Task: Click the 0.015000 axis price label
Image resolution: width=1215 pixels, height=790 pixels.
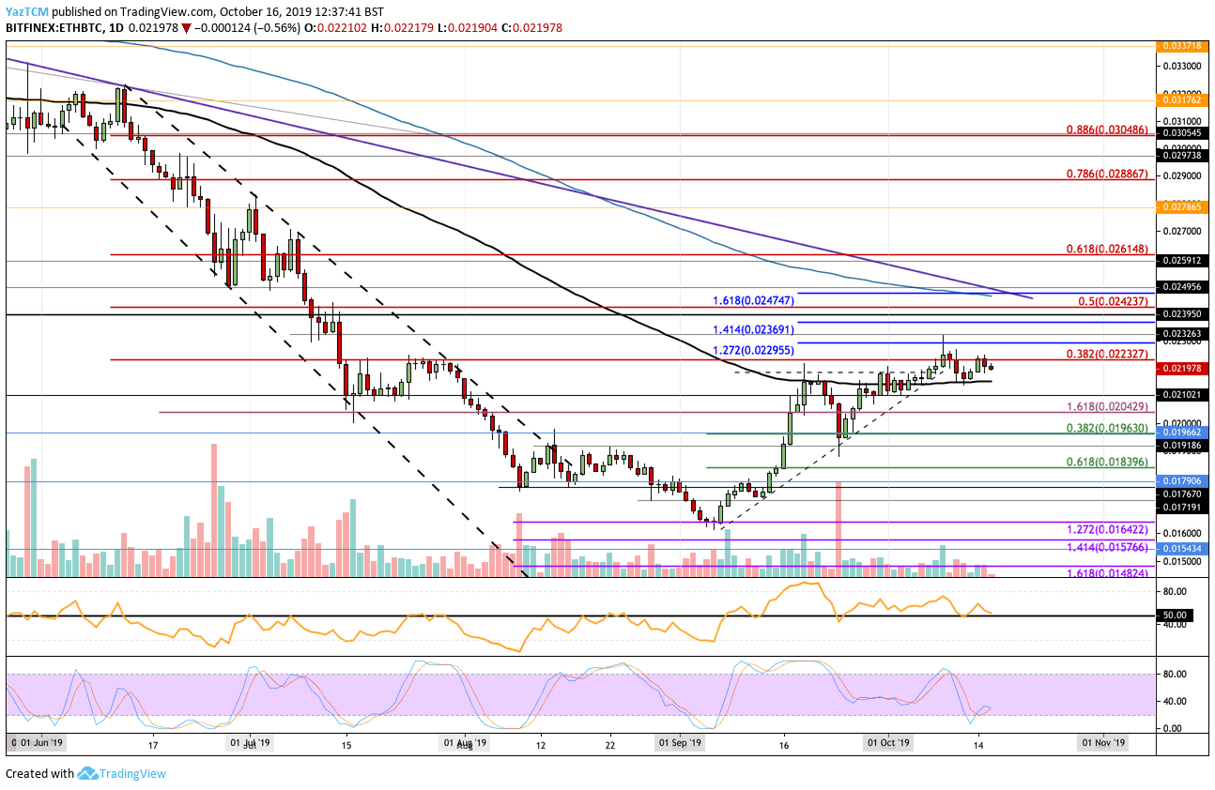Action: coord(1181,561)
